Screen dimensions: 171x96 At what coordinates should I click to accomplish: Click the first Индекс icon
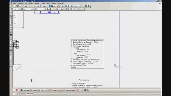[59, 90]
